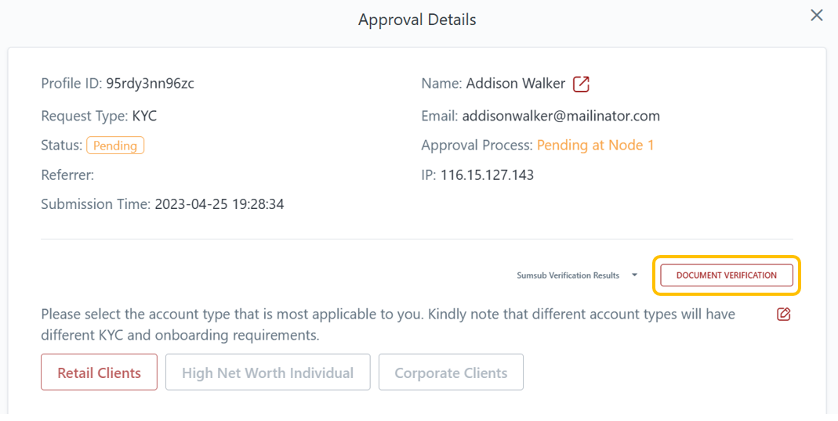Close the Approval Details dialog

point(817,16)
